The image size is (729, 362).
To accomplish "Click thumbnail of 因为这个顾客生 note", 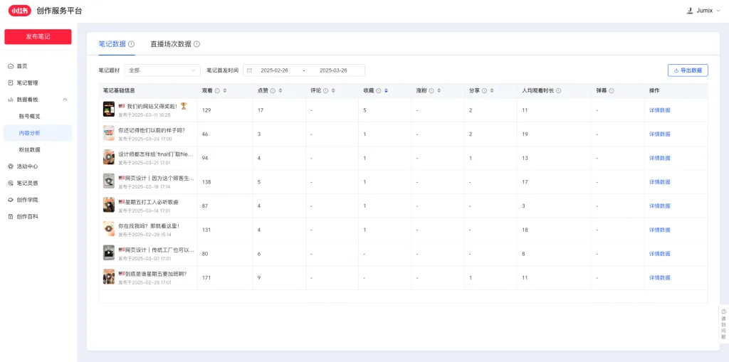I will point(109,181).
